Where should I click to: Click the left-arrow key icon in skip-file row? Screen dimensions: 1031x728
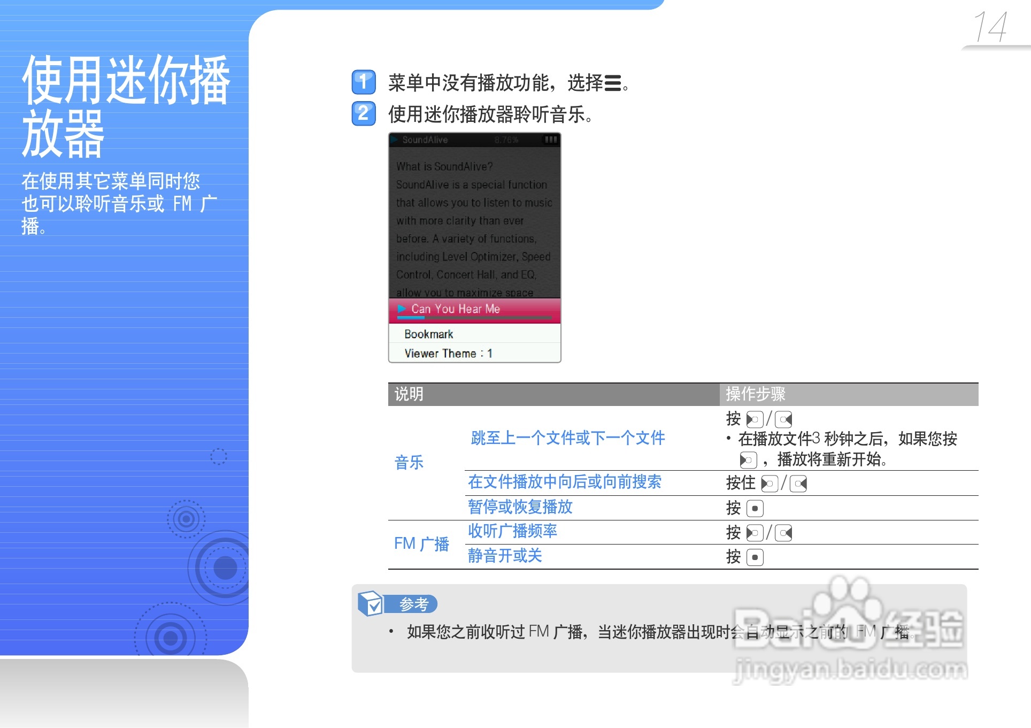[x=755, y=419]
